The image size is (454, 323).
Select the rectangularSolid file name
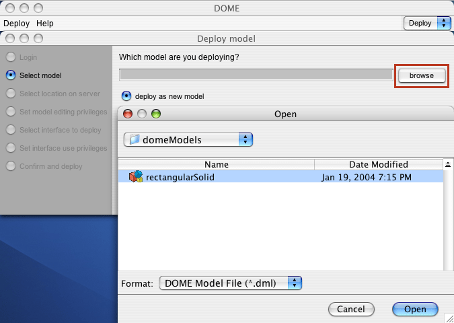180,177
